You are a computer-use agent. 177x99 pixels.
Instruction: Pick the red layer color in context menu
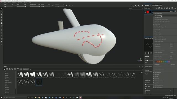point(157,62)
